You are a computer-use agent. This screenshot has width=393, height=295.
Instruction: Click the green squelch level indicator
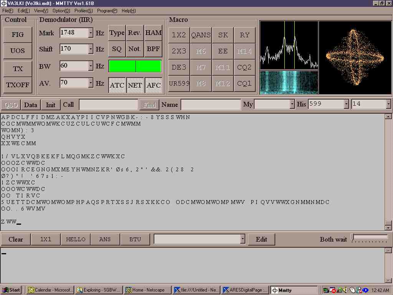pyautogui.click(x=135, y=66)
